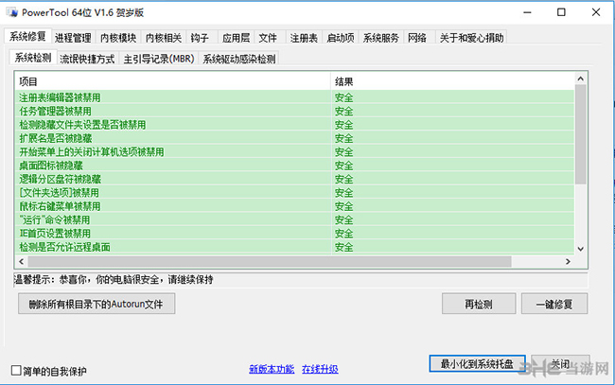Open the 内核相关 tab

tap(164, 38)
